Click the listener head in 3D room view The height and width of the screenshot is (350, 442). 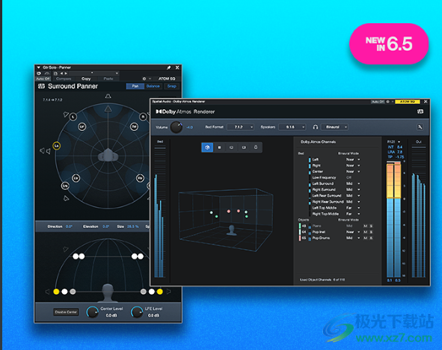[x=232, y=230]
